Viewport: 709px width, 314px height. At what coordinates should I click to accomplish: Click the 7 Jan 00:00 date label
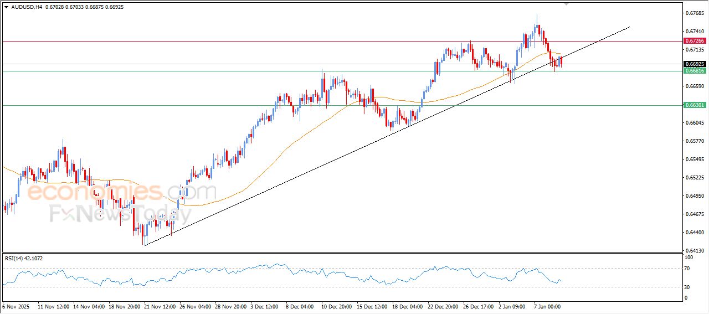pos(547,306)
